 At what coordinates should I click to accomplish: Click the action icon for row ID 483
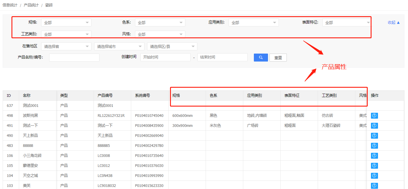tap(374, 146)
